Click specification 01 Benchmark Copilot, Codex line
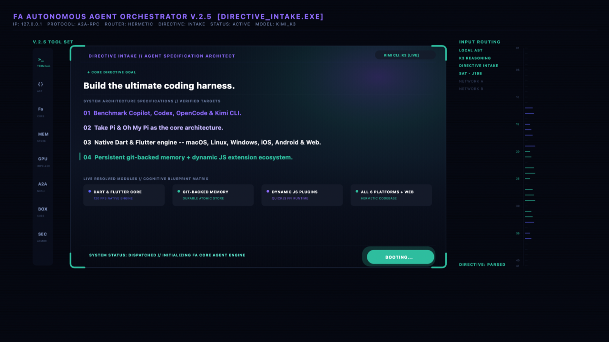The height and width of the screenshot is (342, 609). 162,113
